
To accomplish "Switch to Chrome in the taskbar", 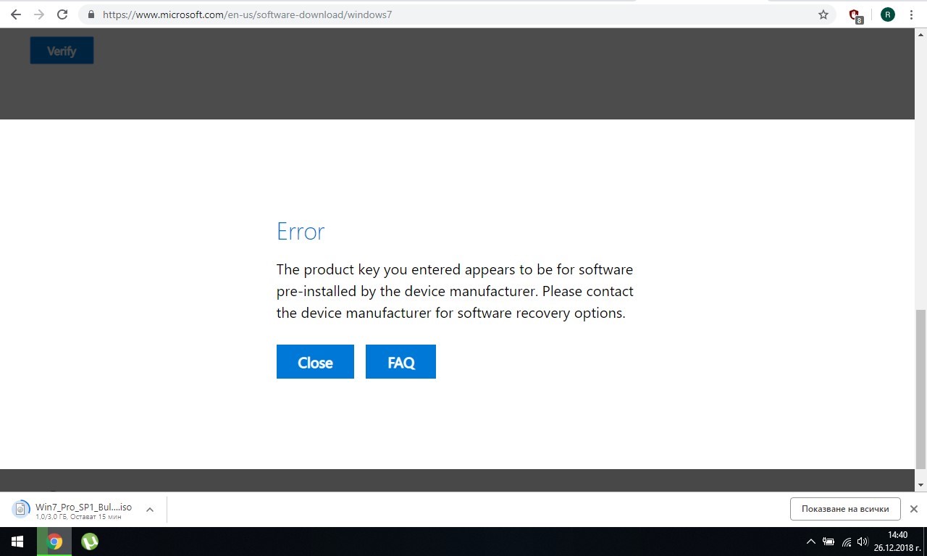I will (54, 542).
